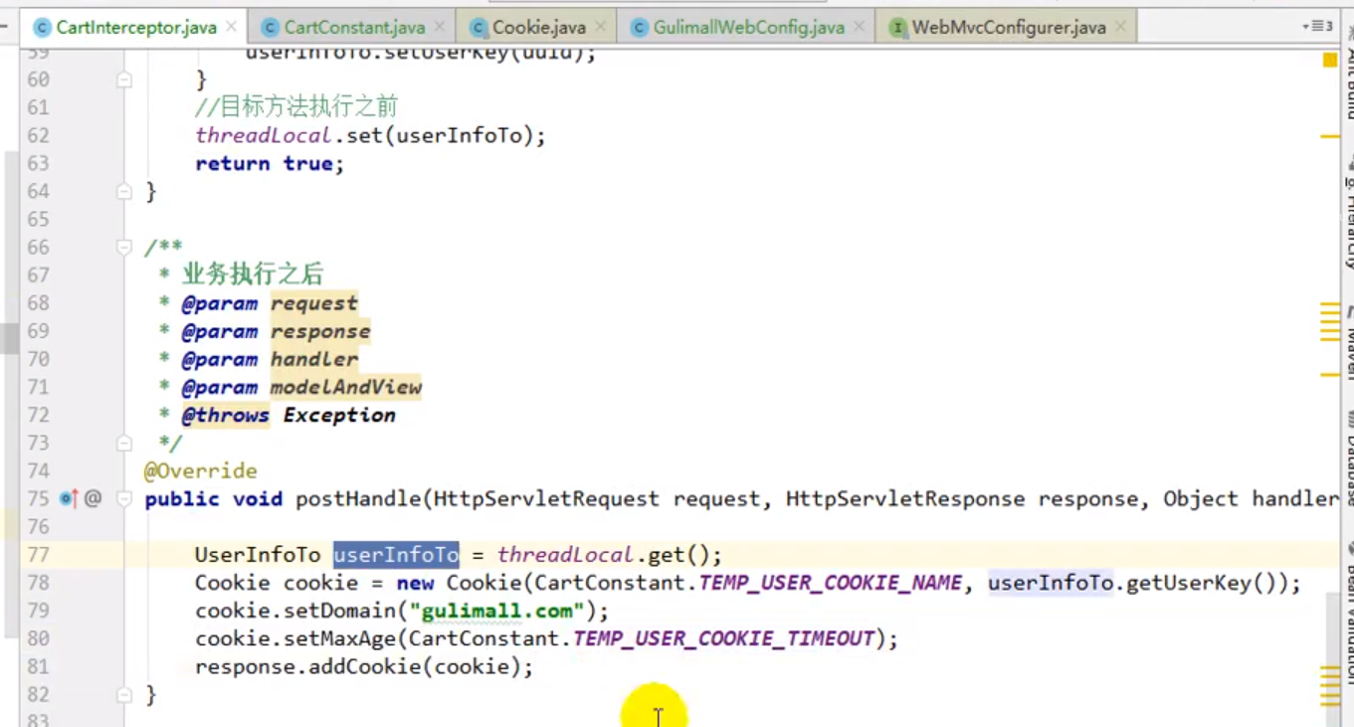Click the implements-method gutter icon on line 75

coord(69,498)
